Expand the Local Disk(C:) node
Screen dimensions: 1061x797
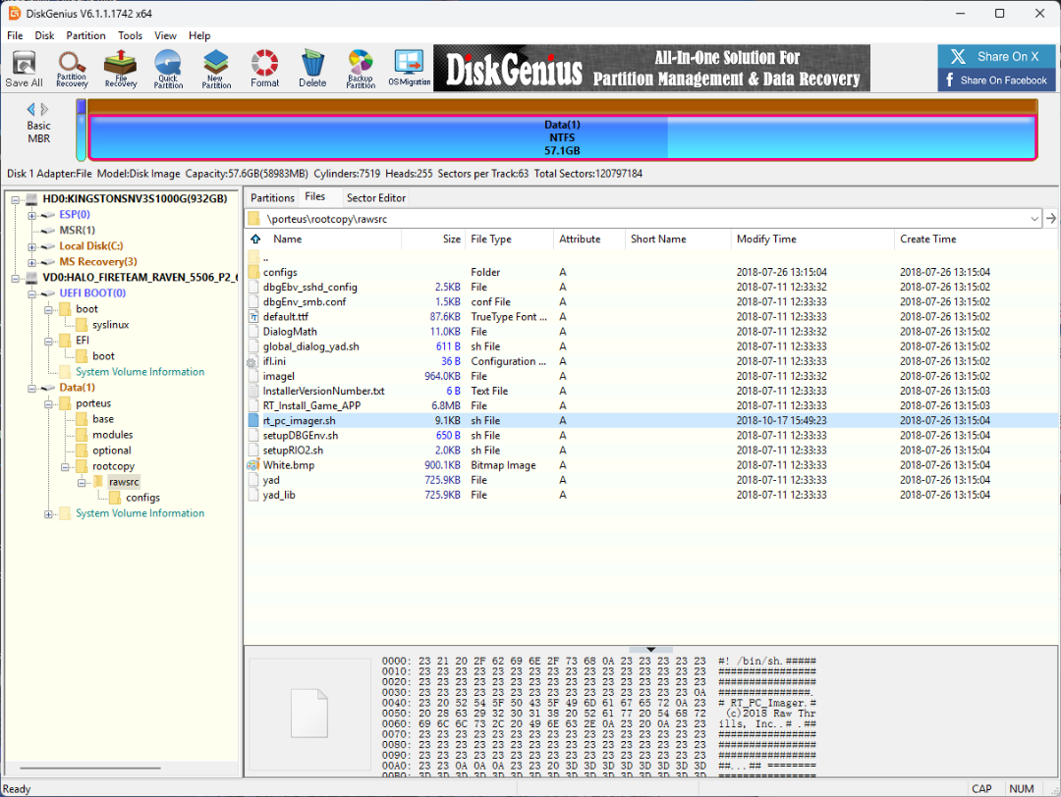pos(32,246)
